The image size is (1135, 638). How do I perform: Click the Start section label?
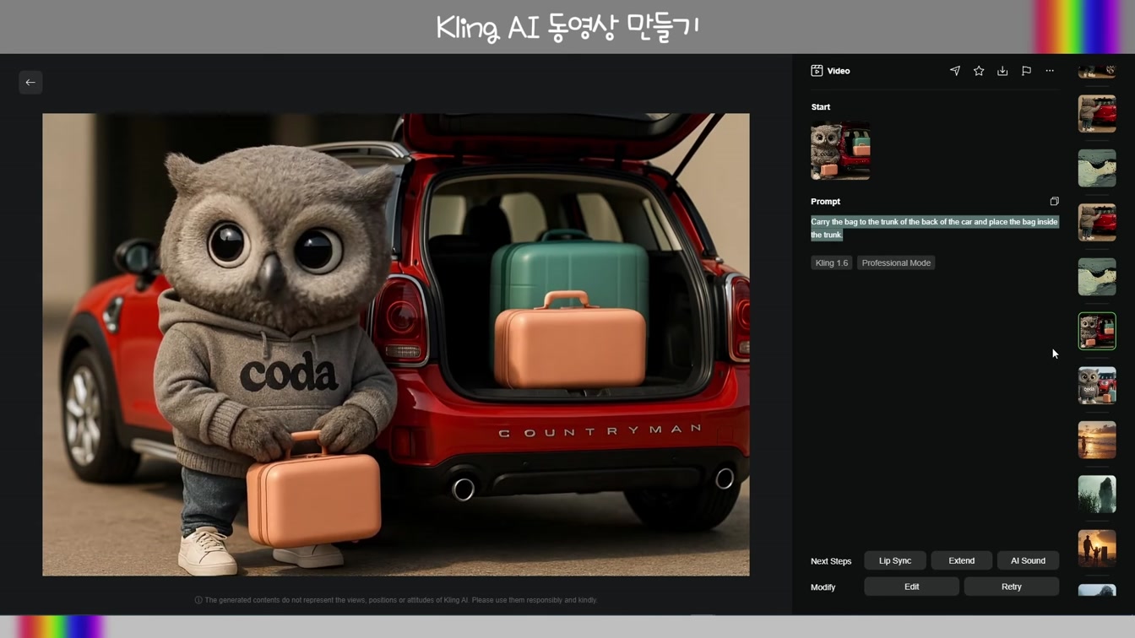[821, 107]
